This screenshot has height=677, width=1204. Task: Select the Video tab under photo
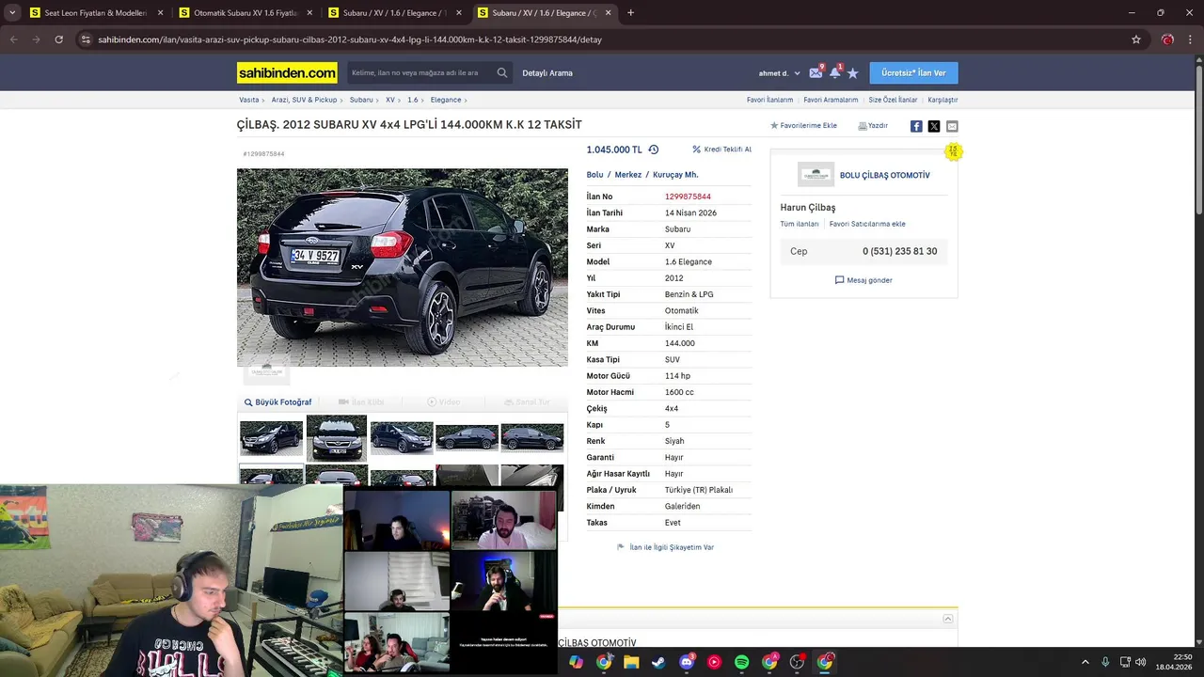point(444,402)
